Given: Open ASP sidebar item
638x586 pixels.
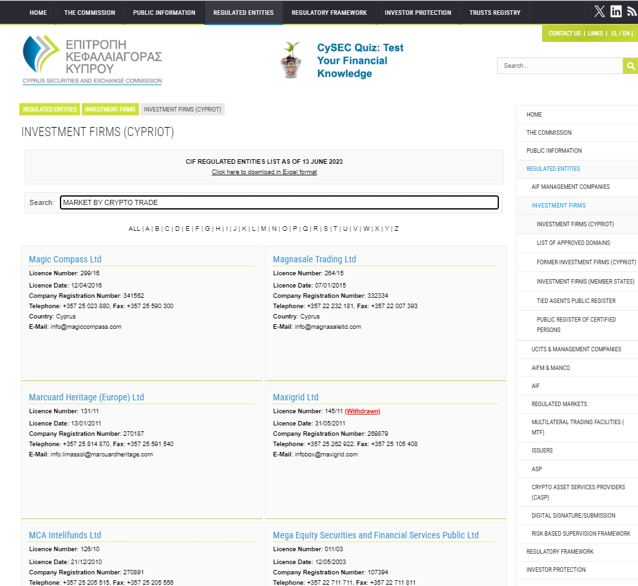Looking at the screenshot, I should pyautogui.click(x=577, y=469).
